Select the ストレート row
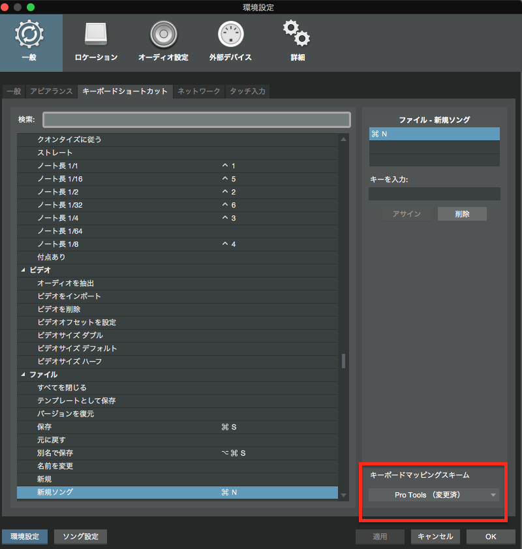The image size is (522, 549). (177, 153)
